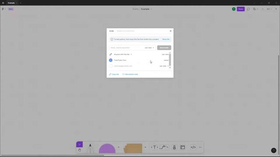This screenshot has height=157, width=280.
Task: Select the Table/Section tool
Action: click(x=182, y=147)
